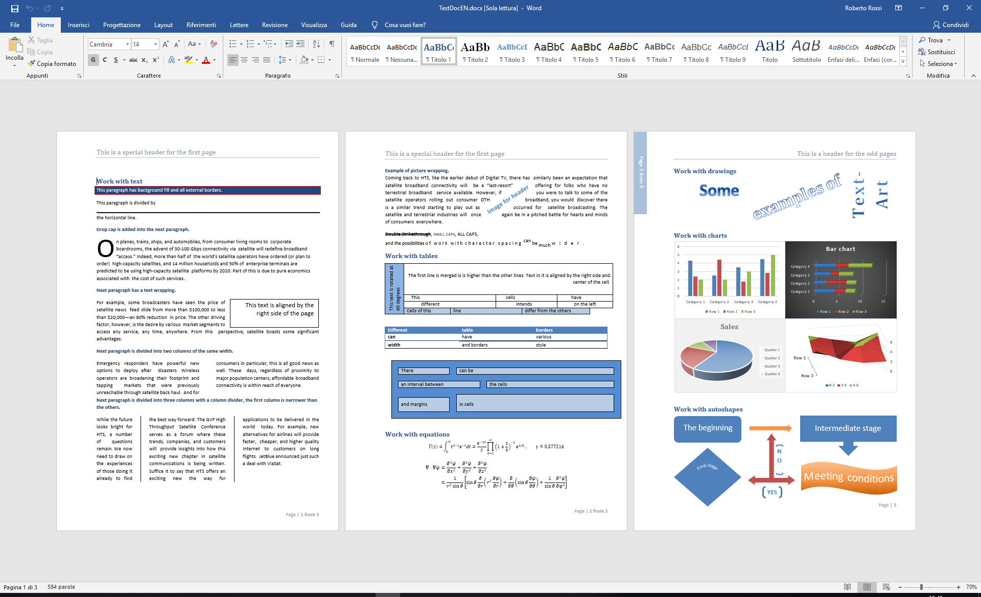Click the save disk icon in title bar

coord(14,8)
